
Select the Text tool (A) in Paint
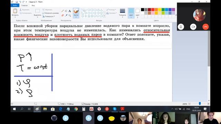pyautogui.click(x=70, y=11)
